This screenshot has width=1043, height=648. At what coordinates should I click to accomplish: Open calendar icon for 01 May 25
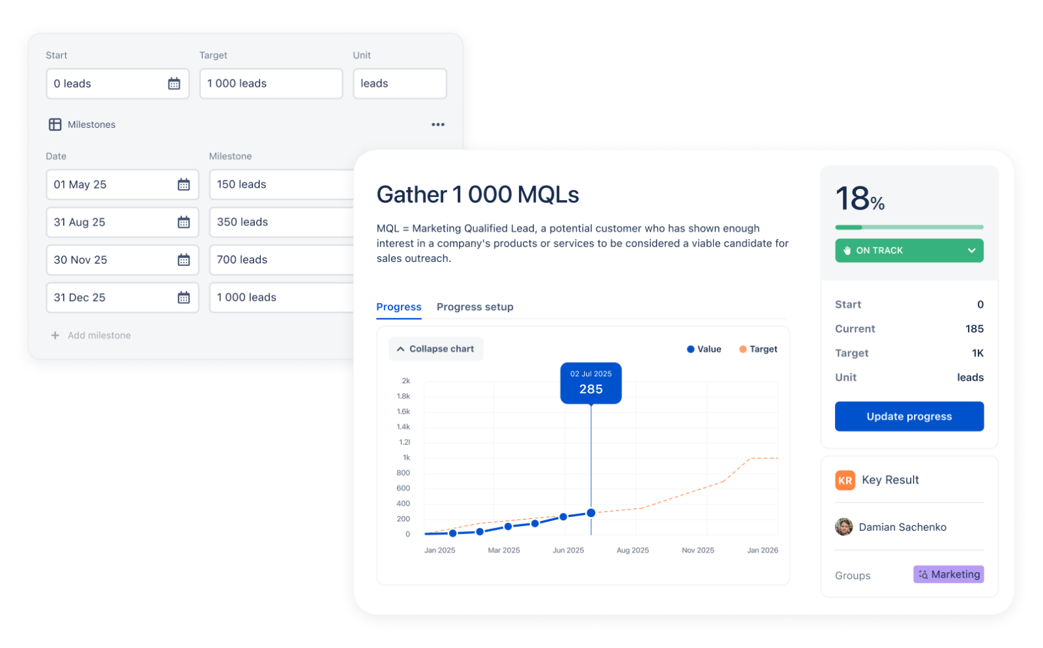[184, 184]
